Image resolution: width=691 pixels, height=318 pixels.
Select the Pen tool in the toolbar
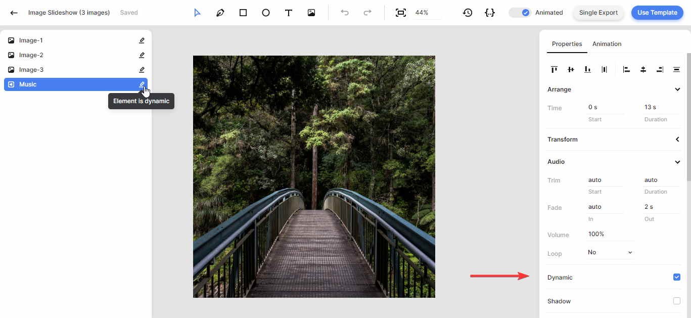pos(220,12)
